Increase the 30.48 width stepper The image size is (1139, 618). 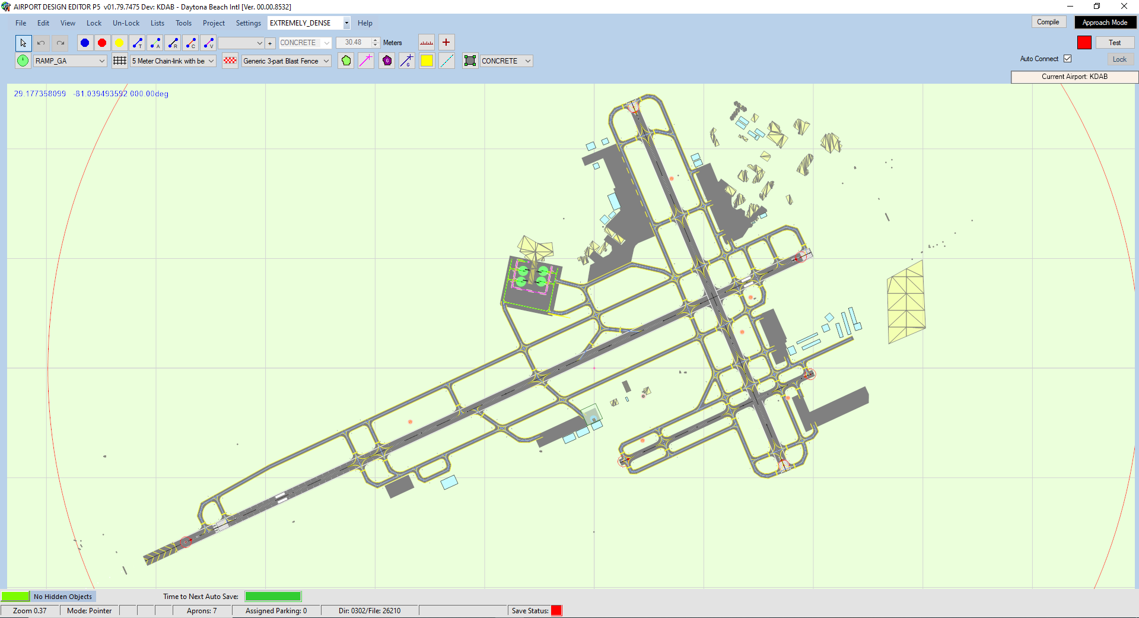click(x=375, y=40)
